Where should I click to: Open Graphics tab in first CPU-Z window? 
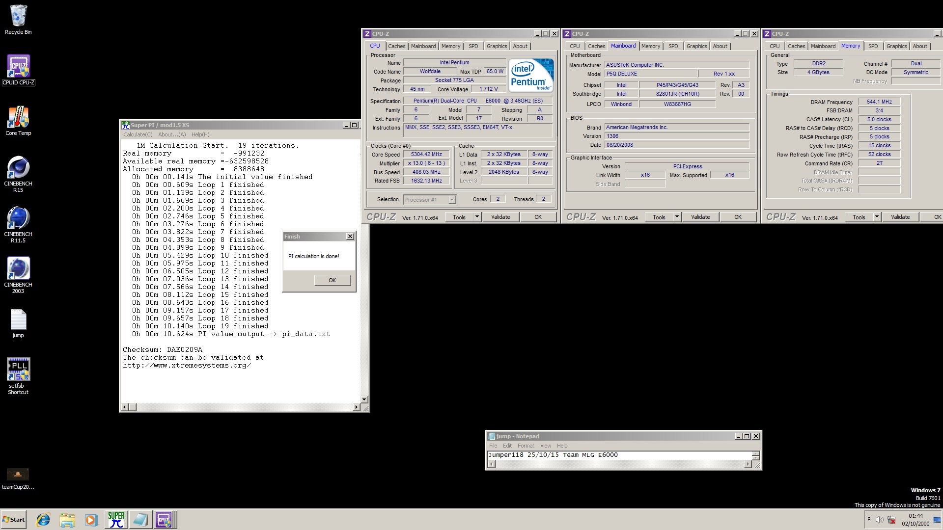pos(497,46)
